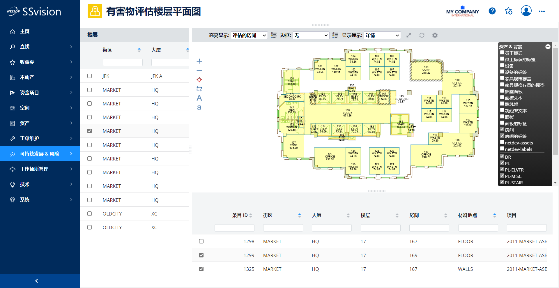Open the 显示标示 dropdown
The image size is (559, 288).
(x=382, y=35)
